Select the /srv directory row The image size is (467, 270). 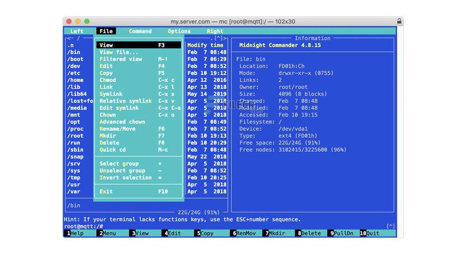pos(74,164)
